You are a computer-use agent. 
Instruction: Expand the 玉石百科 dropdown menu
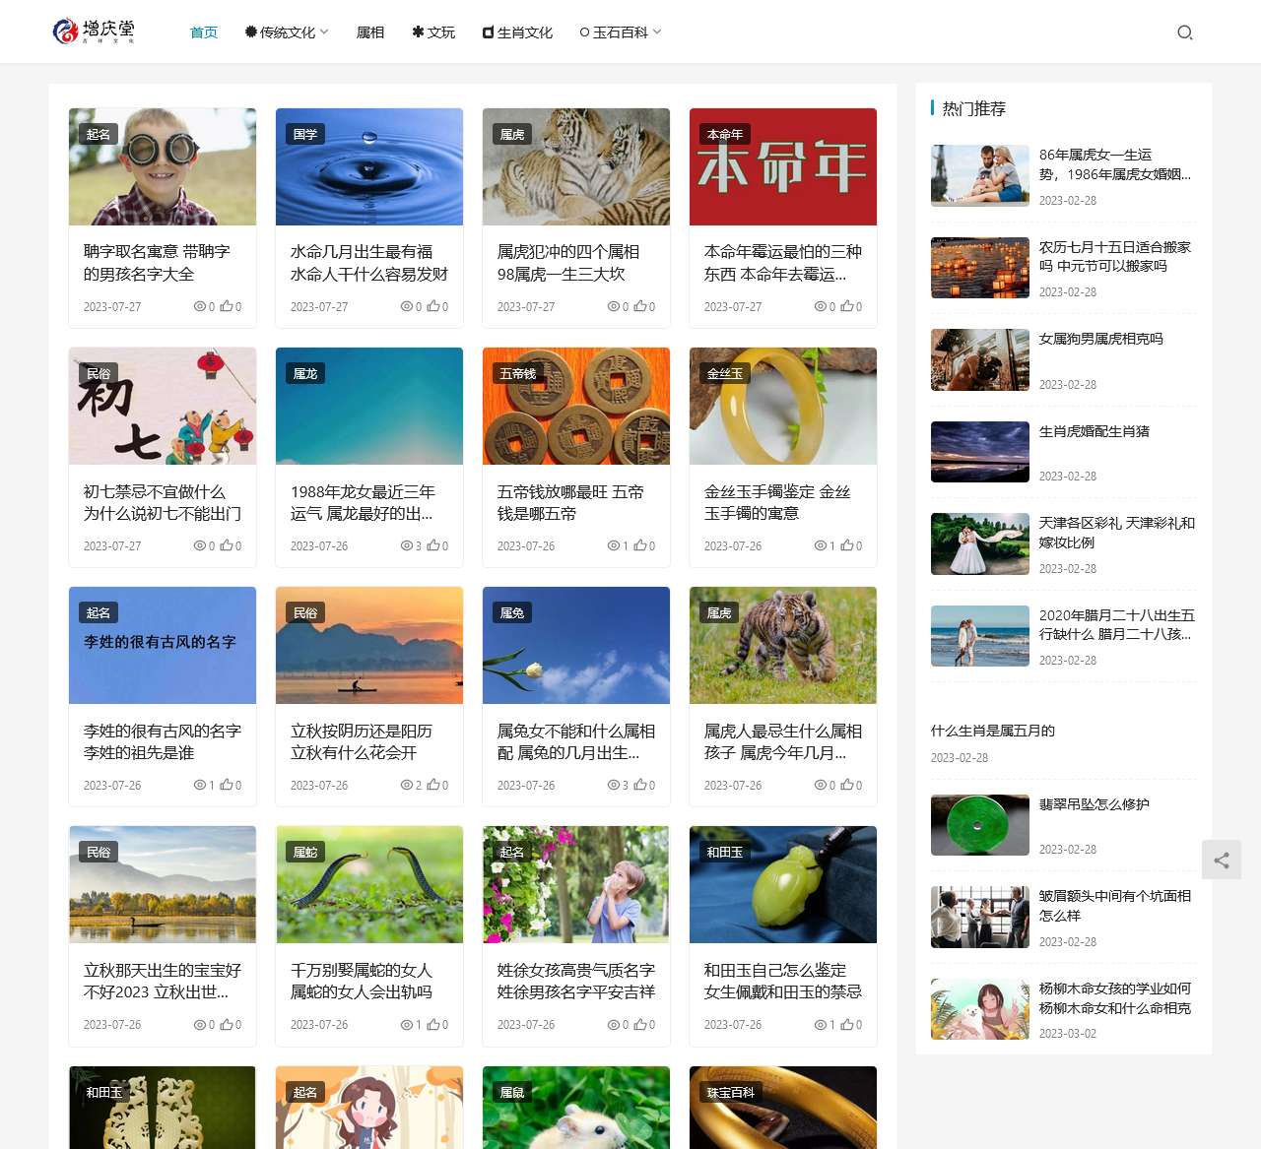click(621, 32)
